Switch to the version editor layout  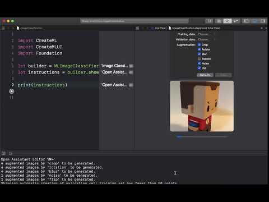pyautogui.click(x=236, y=21)
